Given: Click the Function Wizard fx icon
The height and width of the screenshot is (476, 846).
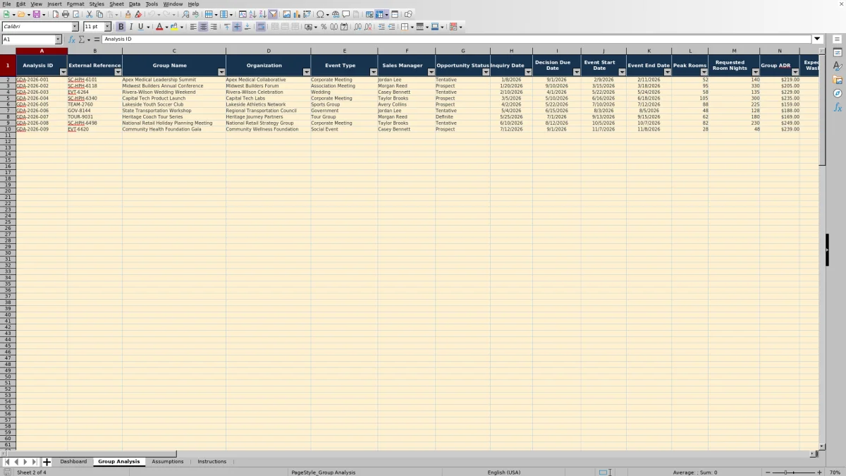Looking at the screenshot, I should [72, 39].
